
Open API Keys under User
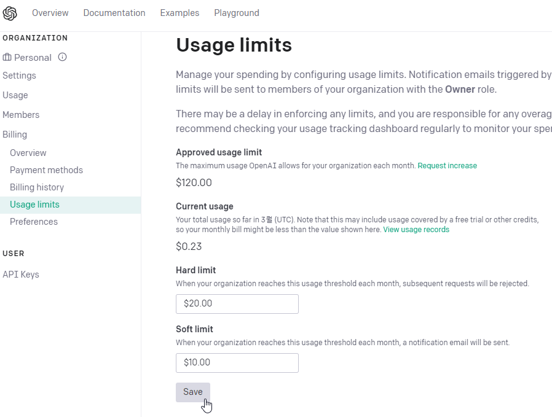point(21,275)
